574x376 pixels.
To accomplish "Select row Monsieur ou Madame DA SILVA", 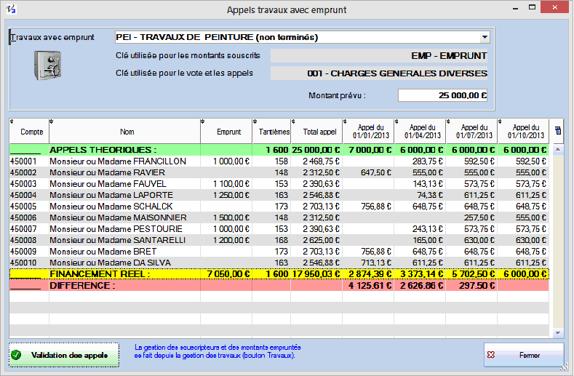I will (279, 263).
